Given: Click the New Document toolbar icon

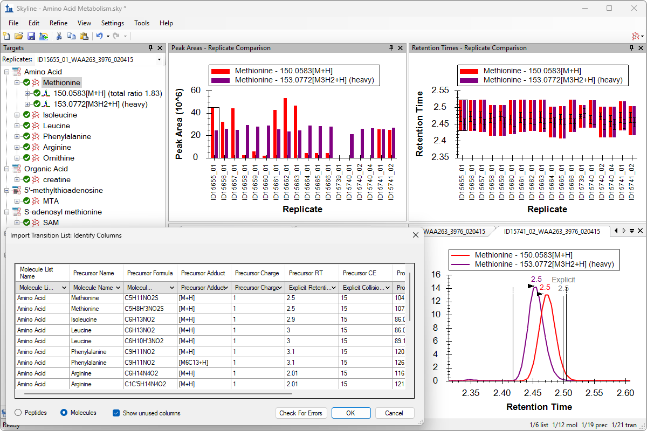Looking at the screenshot, I should [6, 36].
